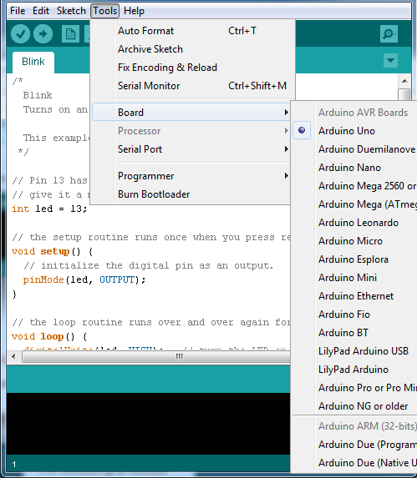This screenshot has height=478, width=417.
Task: Click the horizontal scrollbar thumb
Action: (156, 356)
